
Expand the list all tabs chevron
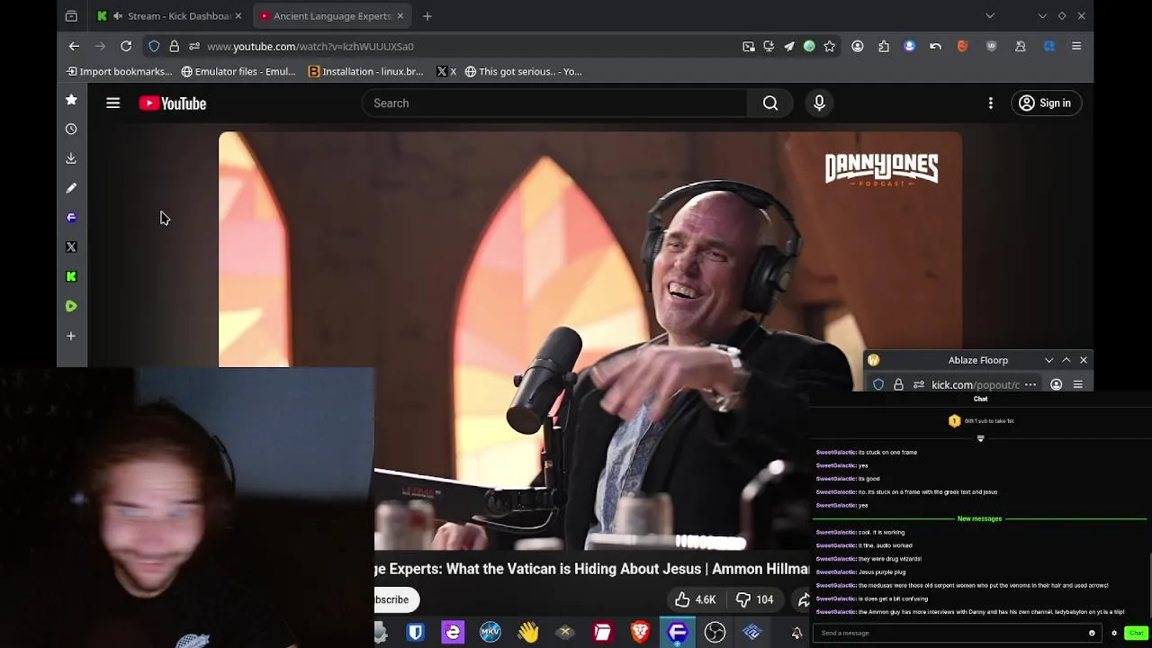tap(990, 15)
